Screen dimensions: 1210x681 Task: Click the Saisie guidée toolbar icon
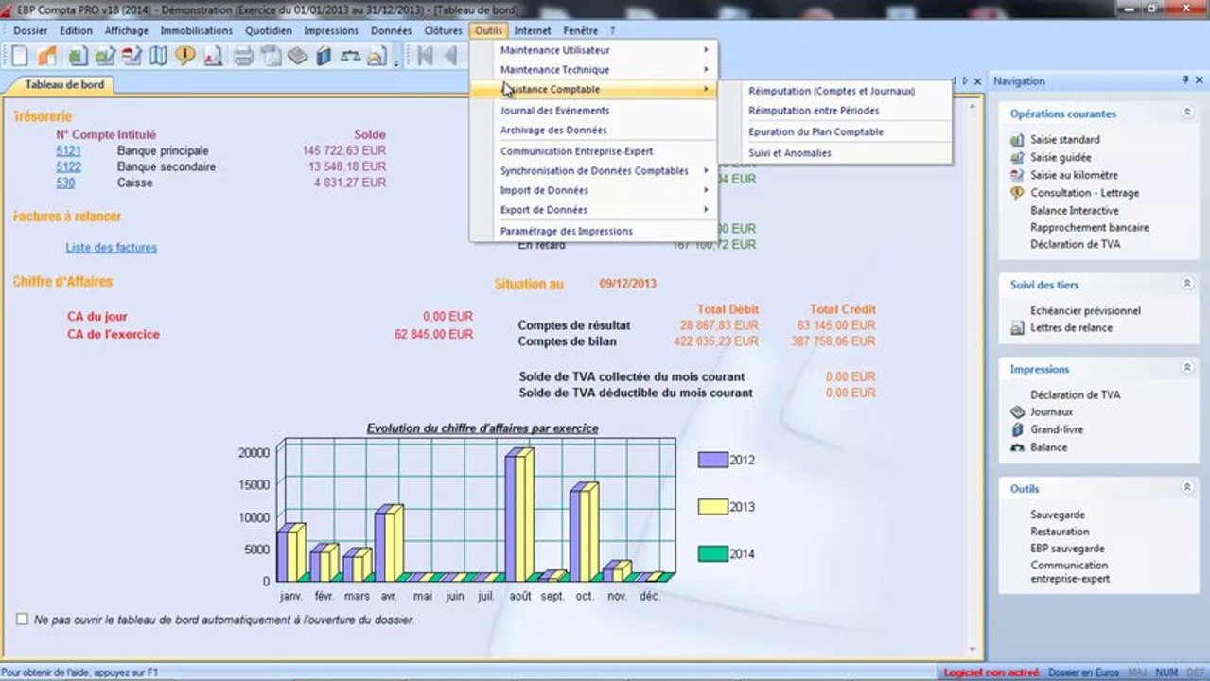pos(104,56)
